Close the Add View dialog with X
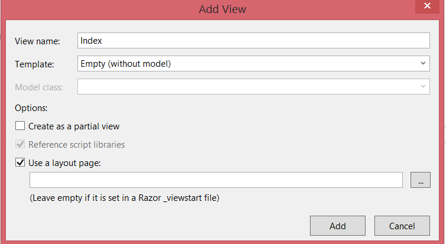Image resolution: width=446 pixels, height=244 pixels. (427, 6)
